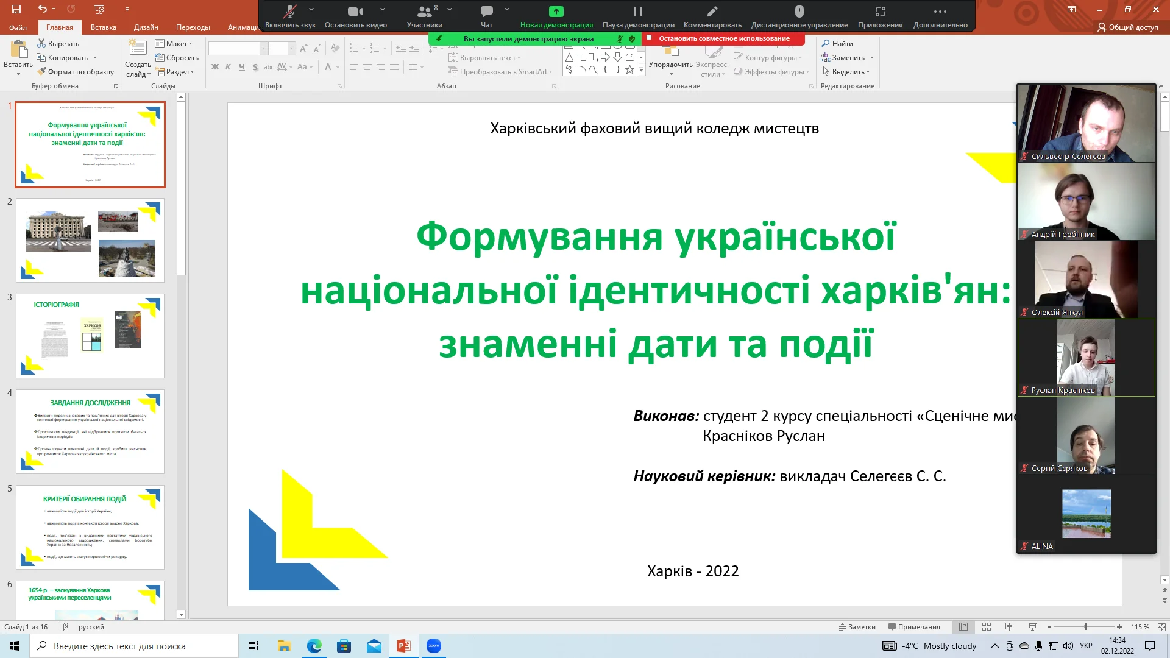Image resolution: width=1170 pixels, height=658 pixels.
Task: Undo the last action
Action: tap(43, 9)
